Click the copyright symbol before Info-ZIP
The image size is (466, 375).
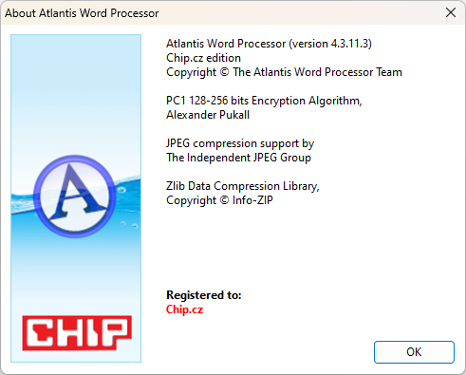point(224,200)
